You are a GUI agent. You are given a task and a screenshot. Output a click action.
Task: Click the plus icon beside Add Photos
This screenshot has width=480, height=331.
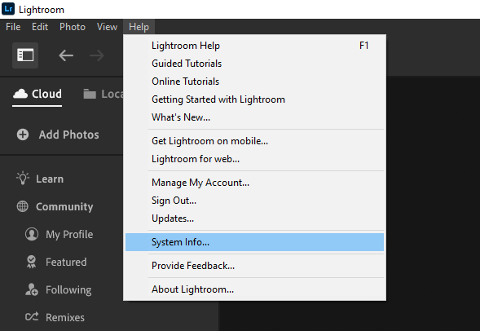[23, 135]
